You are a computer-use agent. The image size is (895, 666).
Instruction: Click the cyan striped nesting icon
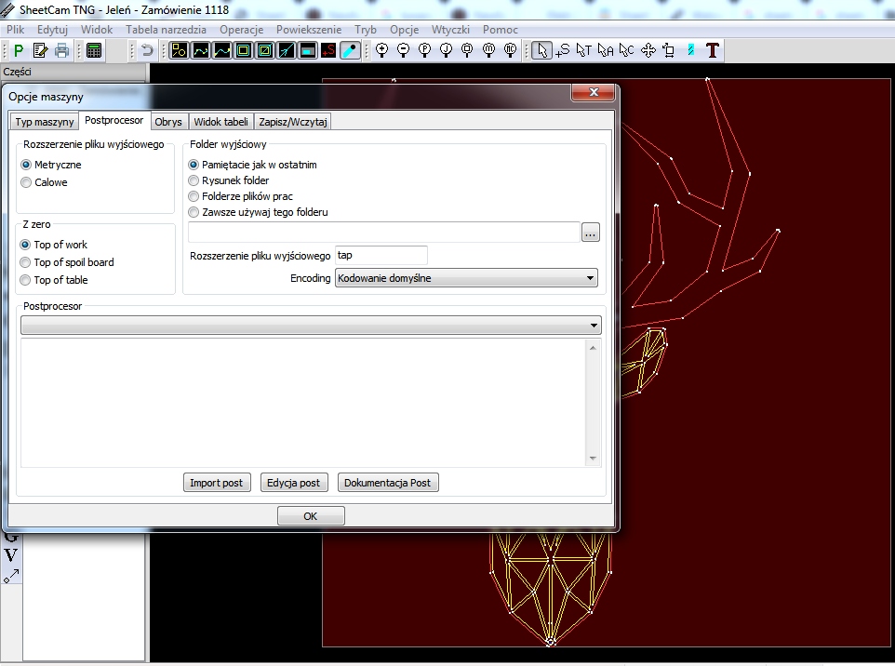[x=691, y=51]
